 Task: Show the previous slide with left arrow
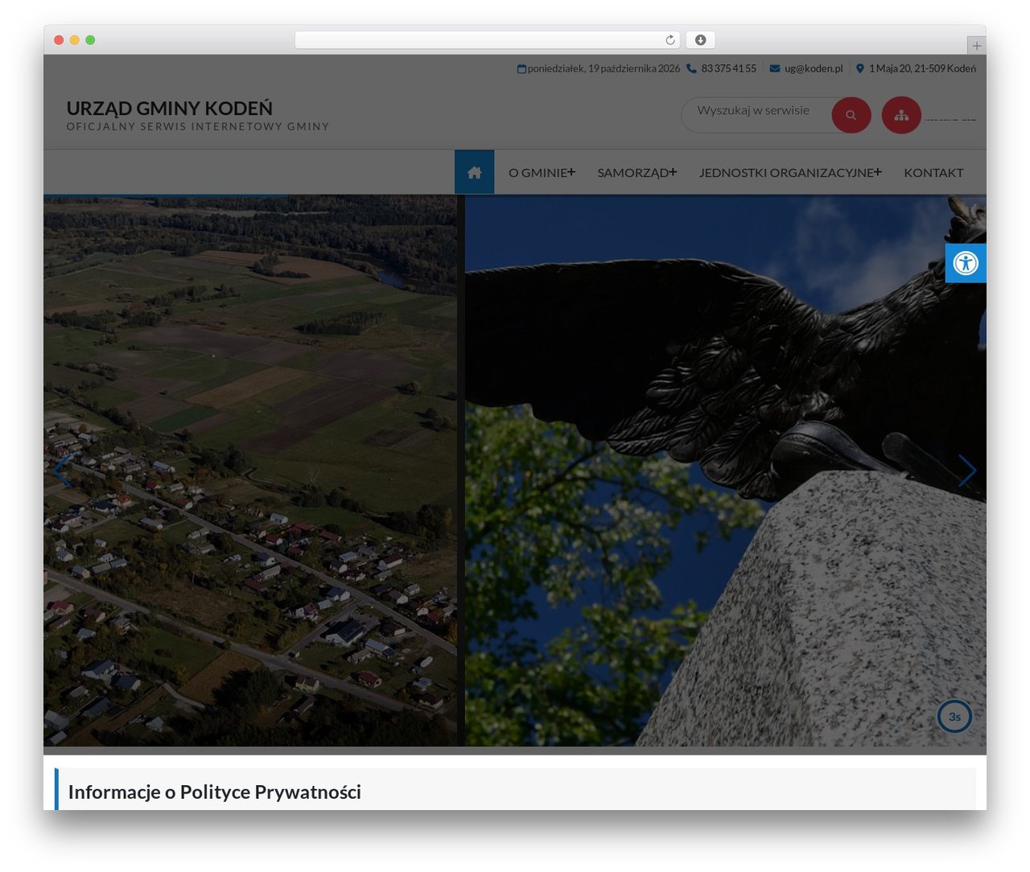click(62, 471)
